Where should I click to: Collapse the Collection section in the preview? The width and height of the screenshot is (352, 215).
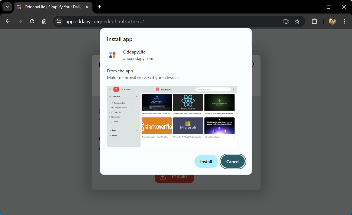pyautogui.click(x=110, y=96)
